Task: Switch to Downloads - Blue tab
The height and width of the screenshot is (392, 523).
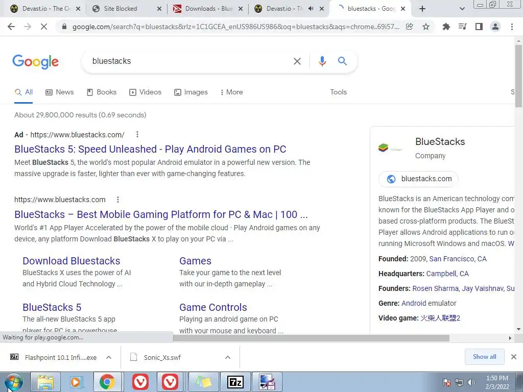Action: [208, 9]
